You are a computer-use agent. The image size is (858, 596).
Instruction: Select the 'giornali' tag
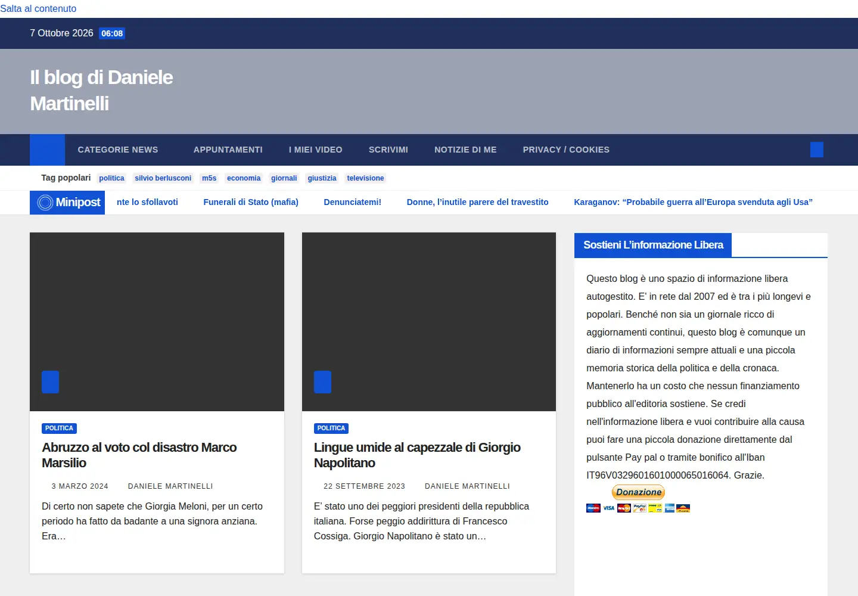(x=284, y=178)
